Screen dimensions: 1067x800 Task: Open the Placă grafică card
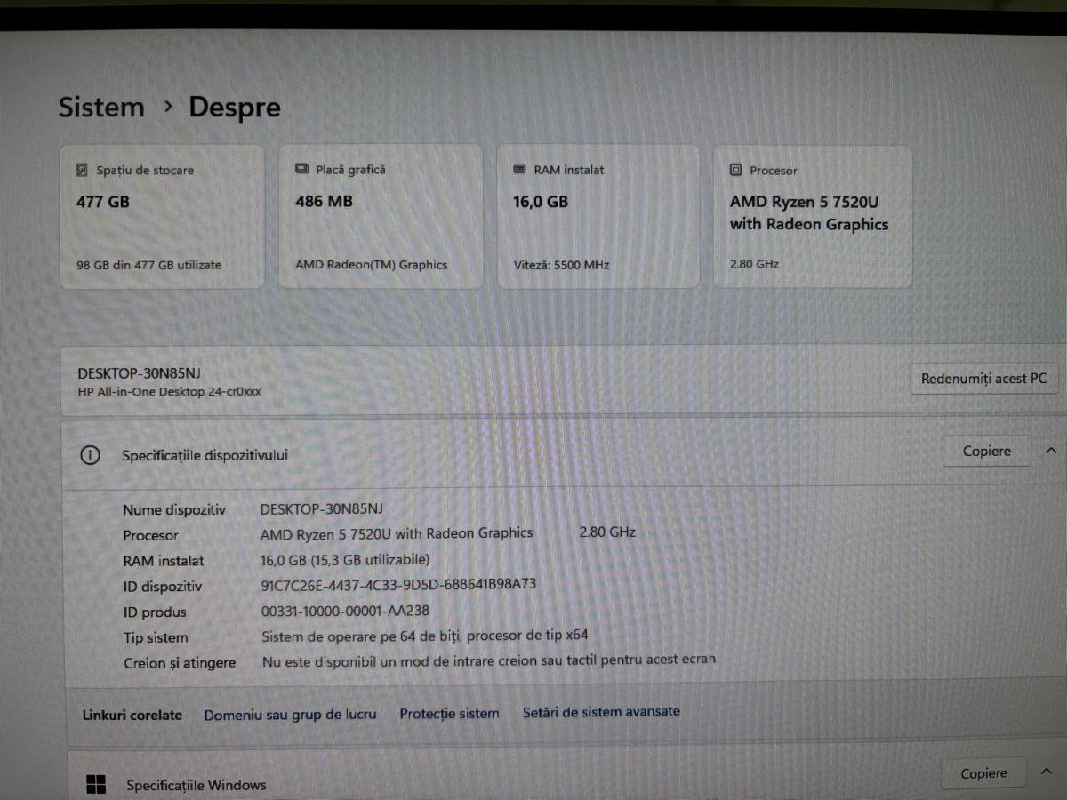pyautogui.click(x=381, y=217)
